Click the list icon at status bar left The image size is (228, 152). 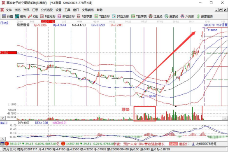coord(2,144)
